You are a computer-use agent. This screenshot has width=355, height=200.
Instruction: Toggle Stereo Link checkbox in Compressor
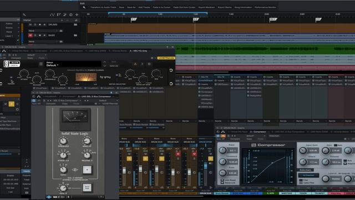point(222,183)
